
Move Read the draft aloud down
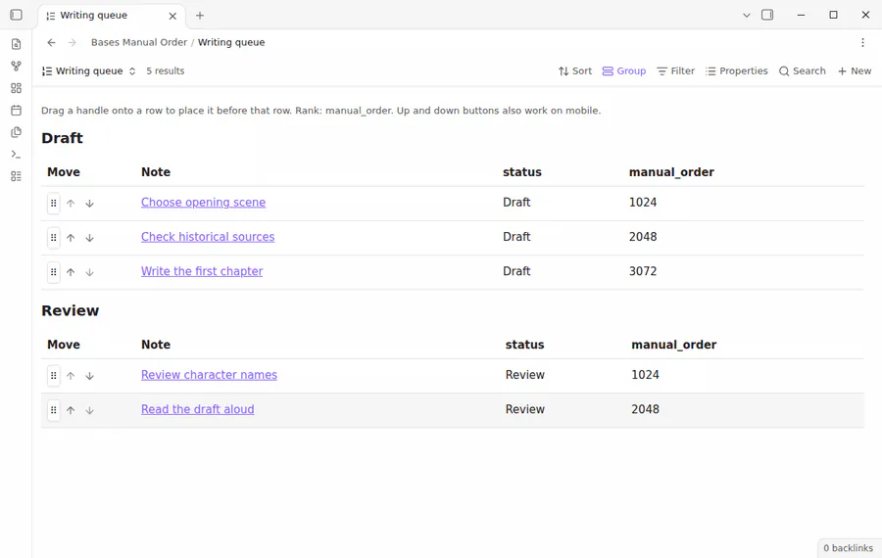pyautogui.click(x=89, y=410)
